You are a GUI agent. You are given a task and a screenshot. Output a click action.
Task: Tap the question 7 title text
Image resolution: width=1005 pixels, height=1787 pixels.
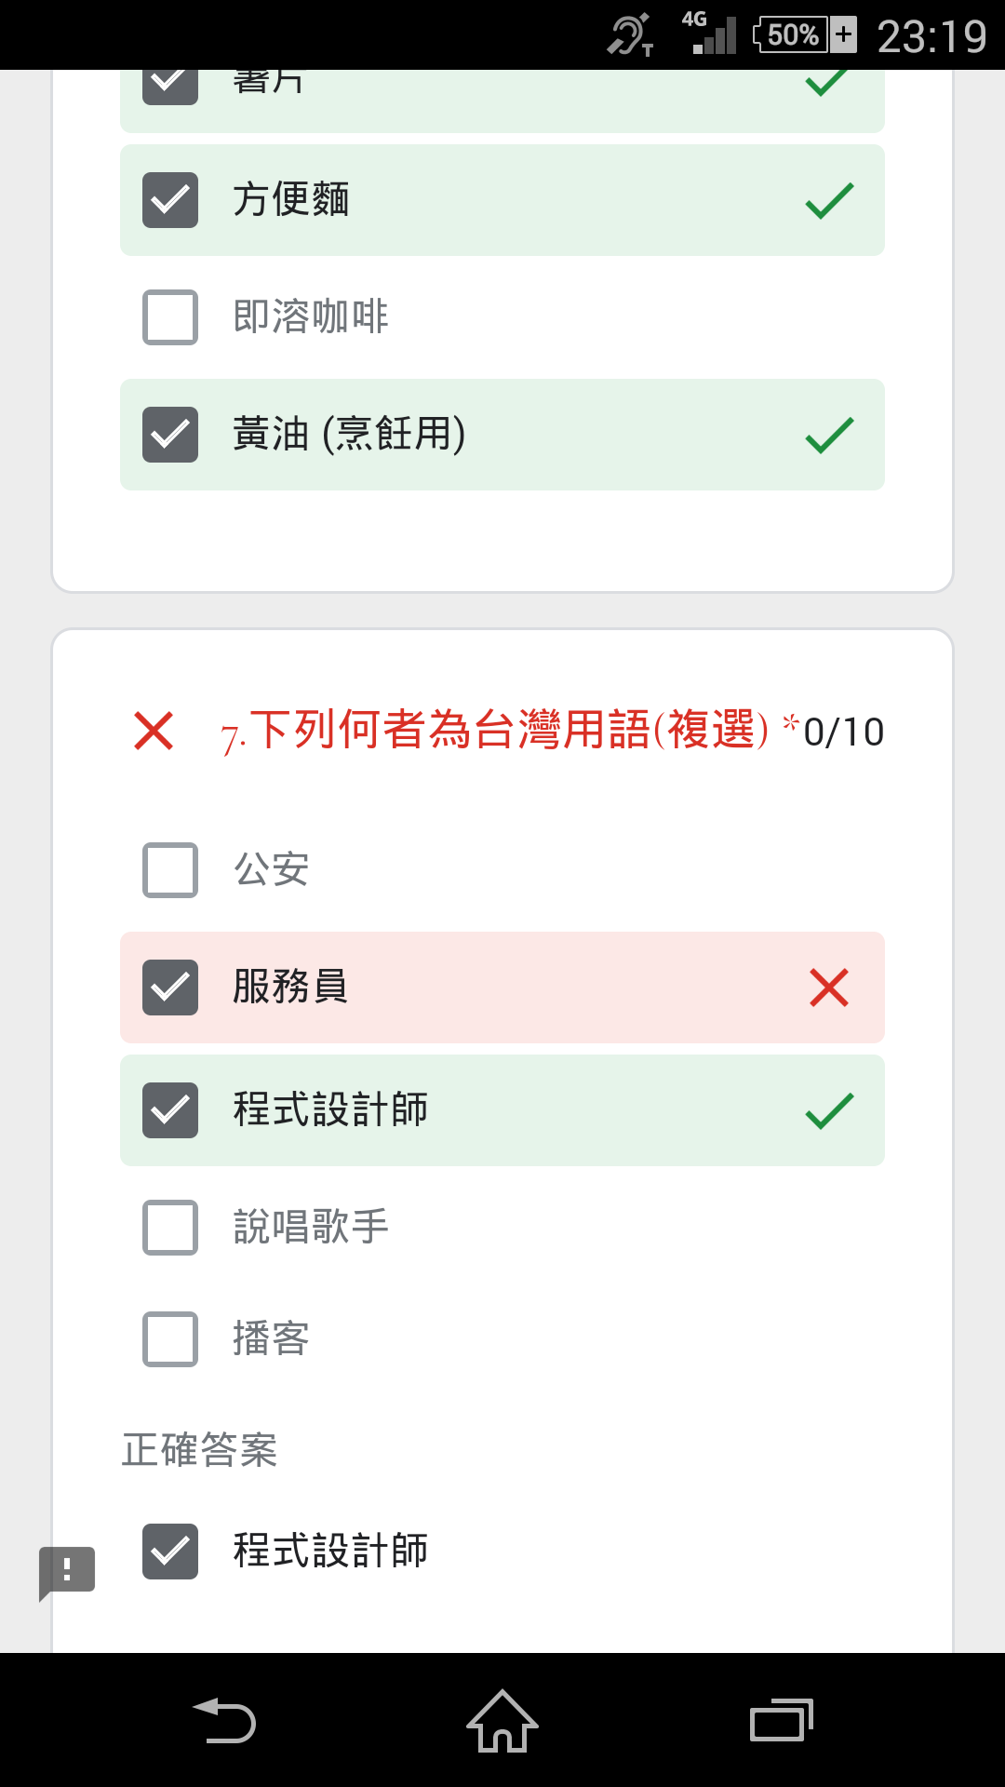495,730
